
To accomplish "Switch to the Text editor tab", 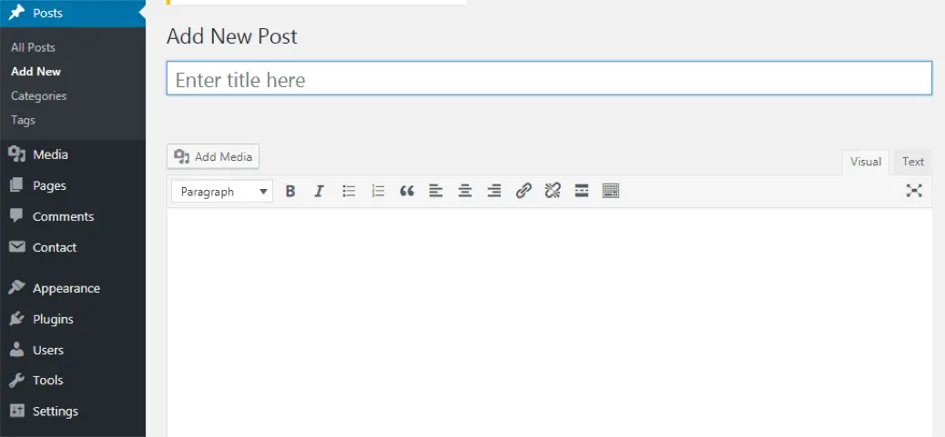I will (912, 162).
